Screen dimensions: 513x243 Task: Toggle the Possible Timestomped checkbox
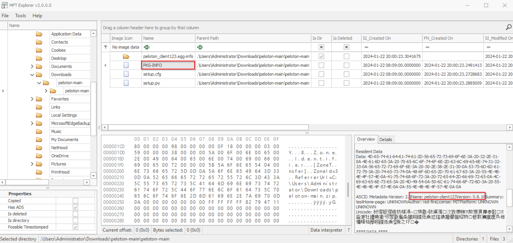point(75,227)
